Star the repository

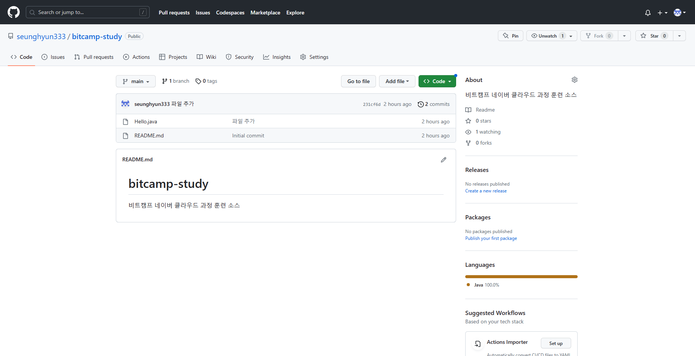pos(654,36)
